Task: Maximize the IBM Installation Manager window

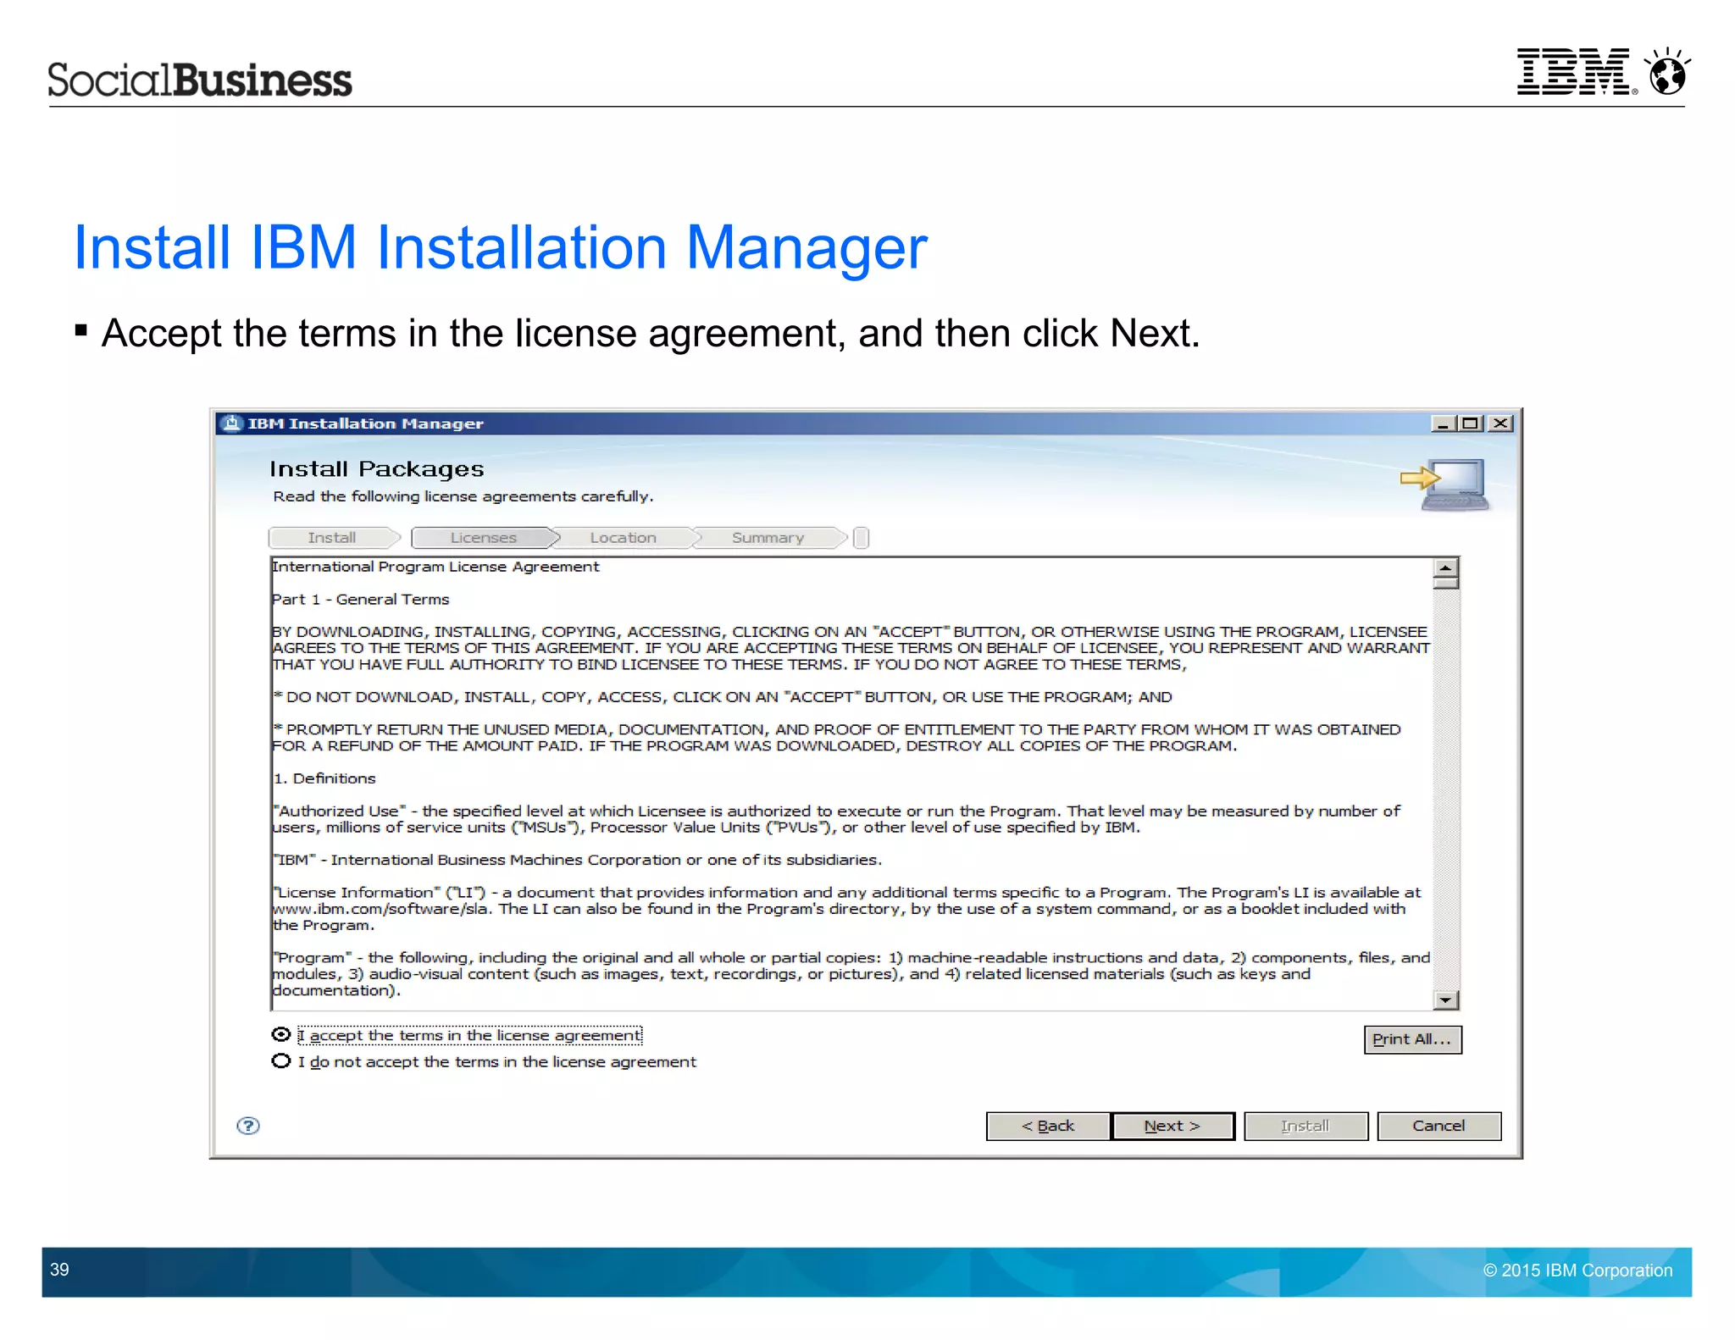Action: tap(1471, 423)
